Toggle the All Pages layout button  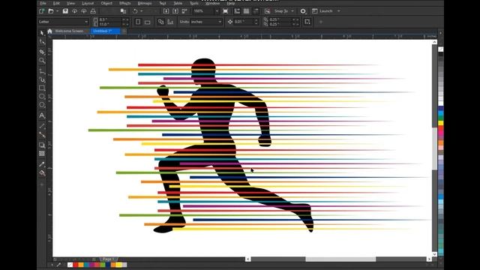160,22
